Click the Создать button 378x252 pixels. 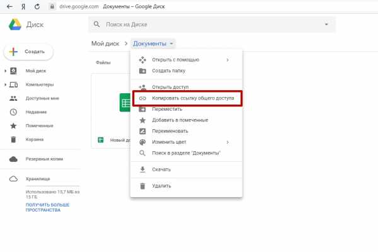[x=28, y=52]
